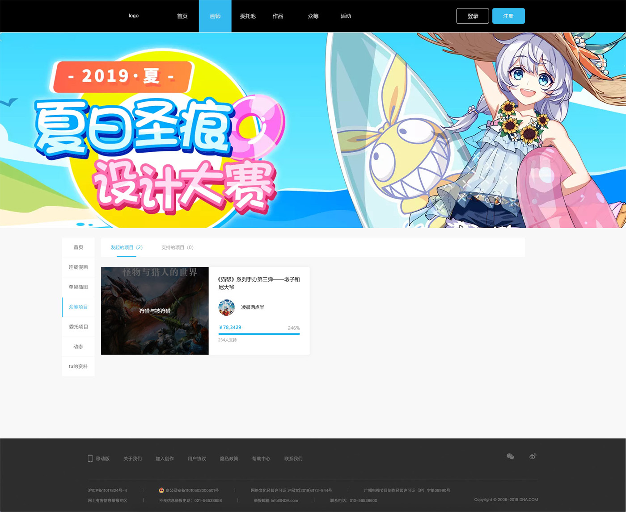This screenshot has width=626, height=512.
Task: Open 委托池 in top navigation
Action: 248,16
